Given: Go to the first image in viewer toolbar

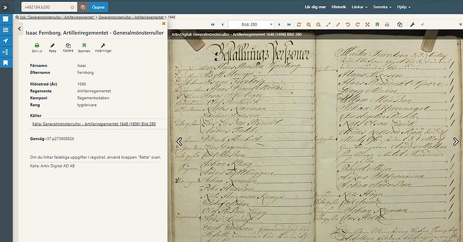Looking at the screenshot, I should coord(213,24).
